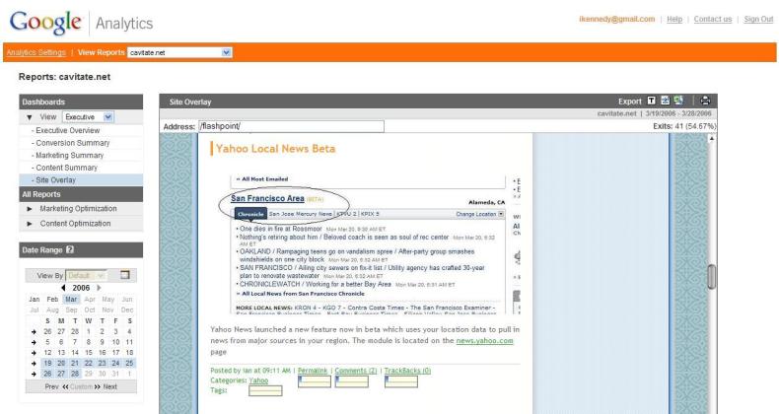The height and width of the screenshot is (414, 779).
Task: Switch to San Jose Mercury News tab
Action: [300, 214]
